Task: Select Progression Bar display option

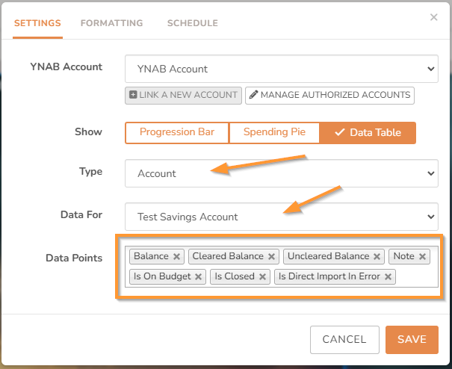Action: pyautogui.click(x=177, y=132)
